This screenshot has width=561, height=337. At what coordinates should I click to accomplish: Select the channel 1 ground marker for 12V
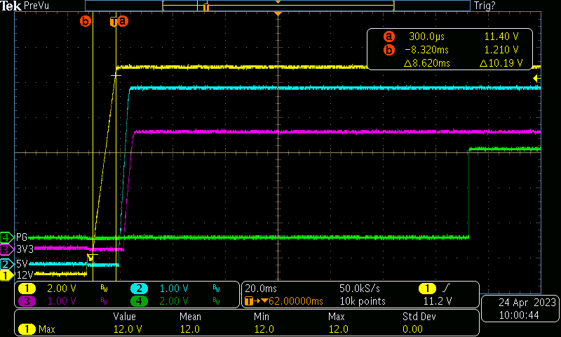click(x=6, y=275)
